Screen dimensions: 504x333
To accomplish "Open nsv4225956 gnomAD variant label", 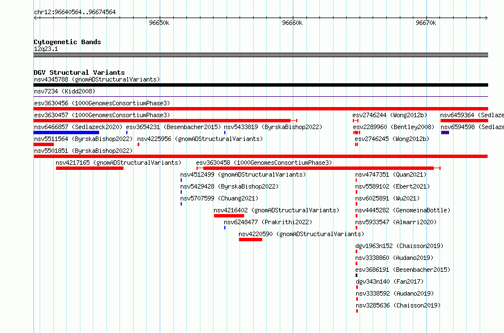I will (x=200, y=139).
